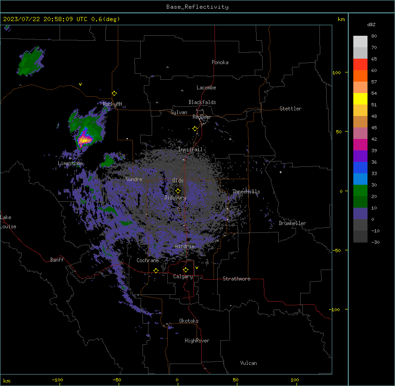This screenshot has height=386, width=395.
Task: Click the Stettler city label
Action: click(x=291, y=109)
